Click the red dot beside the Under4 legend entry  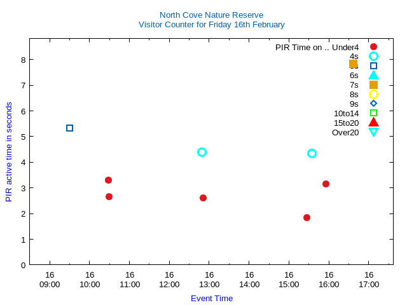tap(373, 47)
